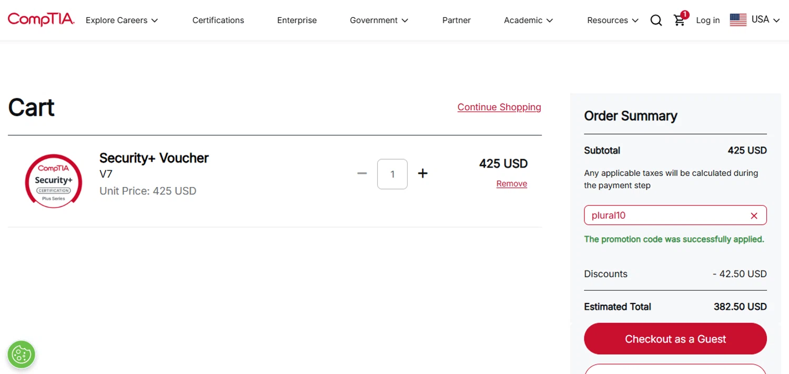Click Checkout as a Guest button

[x=675, y=339]
